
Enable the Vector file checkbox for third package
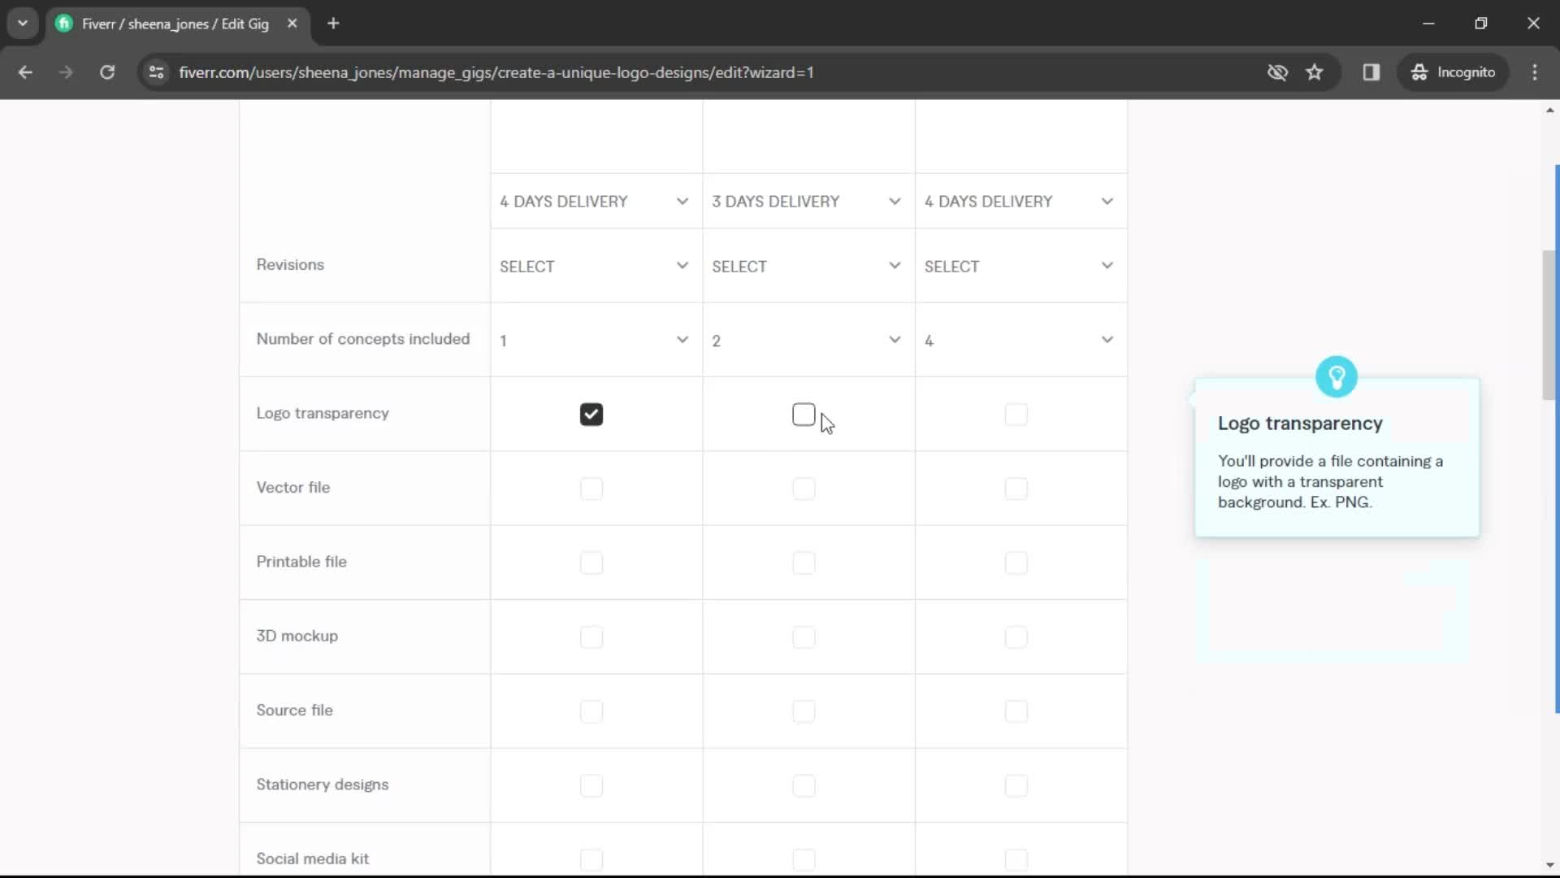[x=1016, y=488]
